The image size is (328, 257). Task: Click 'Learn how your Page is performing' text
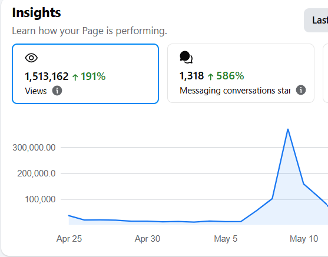click(x=90, y=31)
